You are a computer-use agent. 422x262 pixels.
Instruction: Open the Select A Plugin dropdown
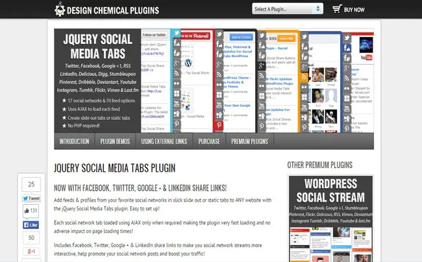click(x=288, y=9)
